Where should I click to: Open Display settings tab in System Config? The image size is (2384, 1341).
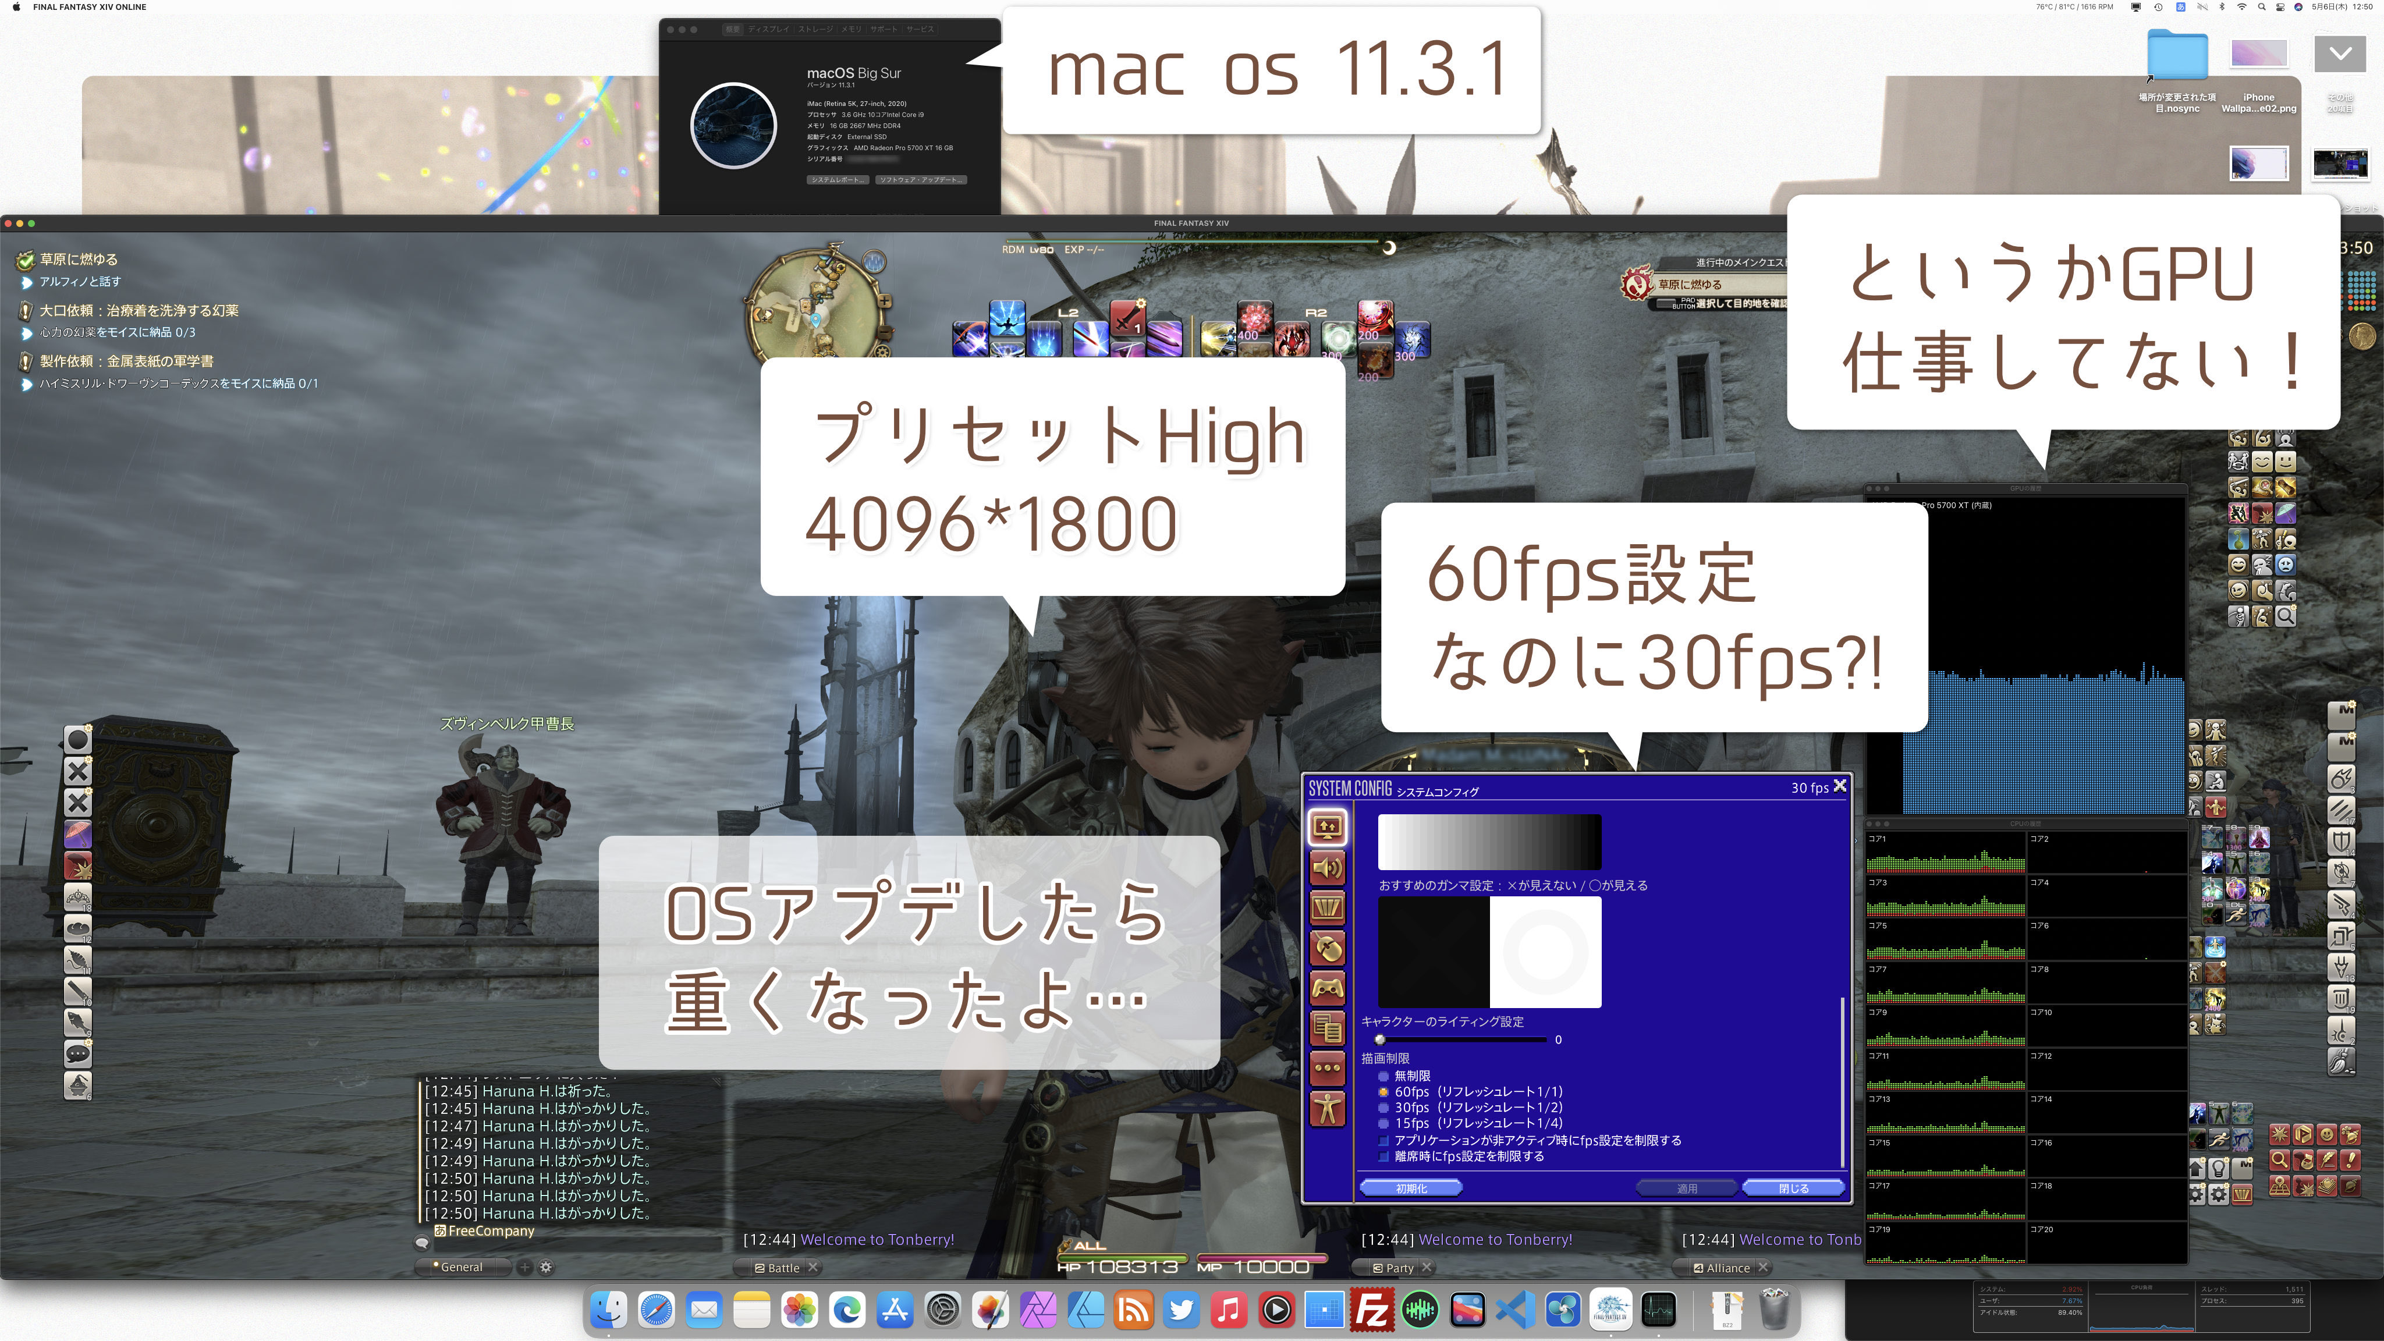pos(1327,828)
